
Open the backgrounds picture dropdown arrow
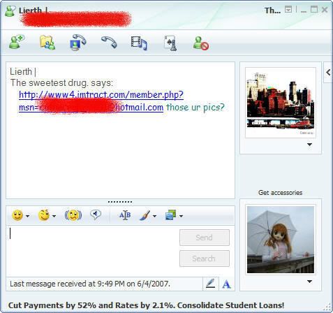181,217
